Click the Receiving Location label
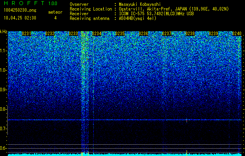This screenshot has width=245, height=156. pyautogui.click(x=91, y=9)
